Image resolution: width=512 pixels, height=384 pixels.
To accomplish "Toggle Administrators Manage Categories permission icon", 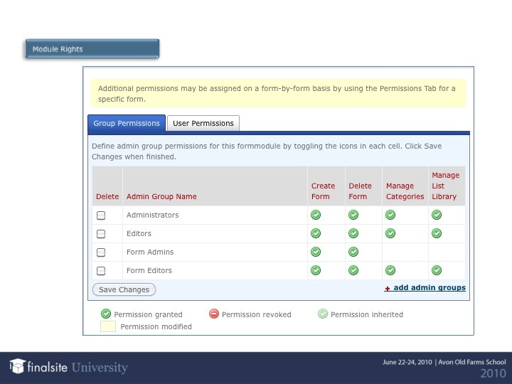I will [390, 215].
